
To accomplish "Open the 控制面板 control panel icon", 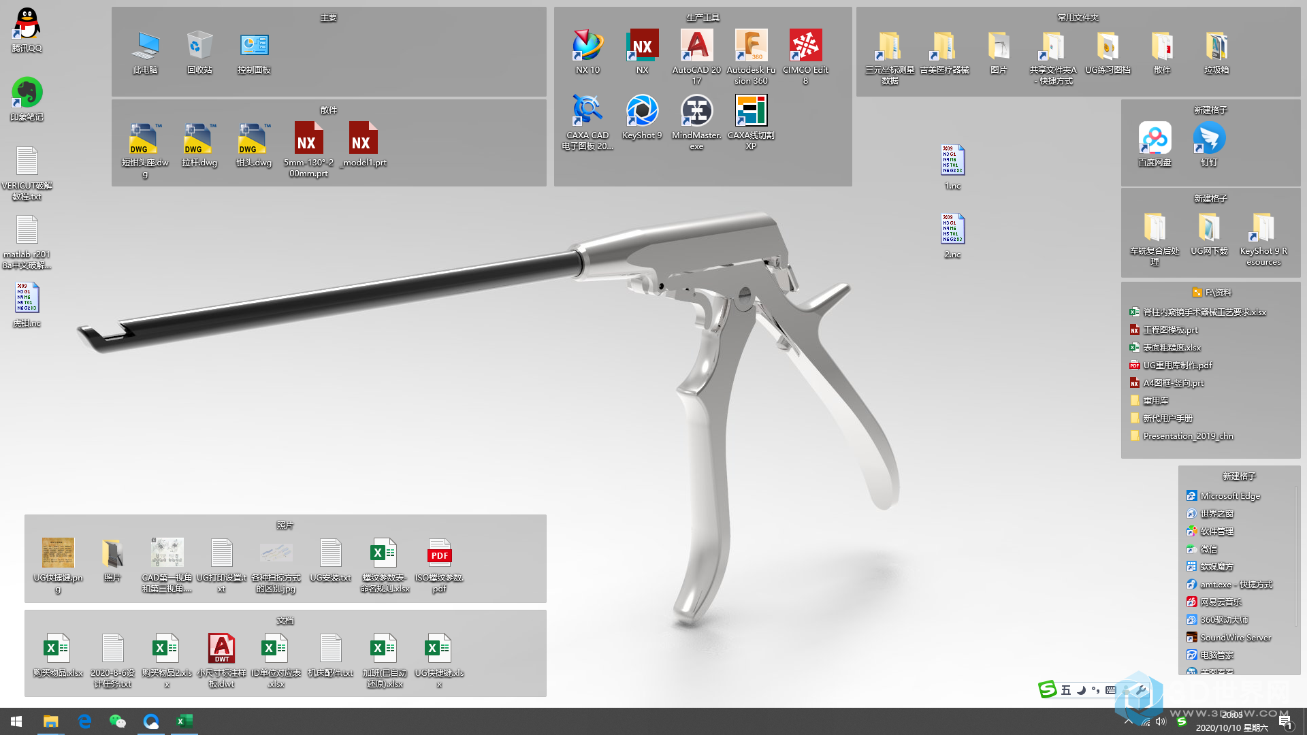I will click(x=254, y=52).
